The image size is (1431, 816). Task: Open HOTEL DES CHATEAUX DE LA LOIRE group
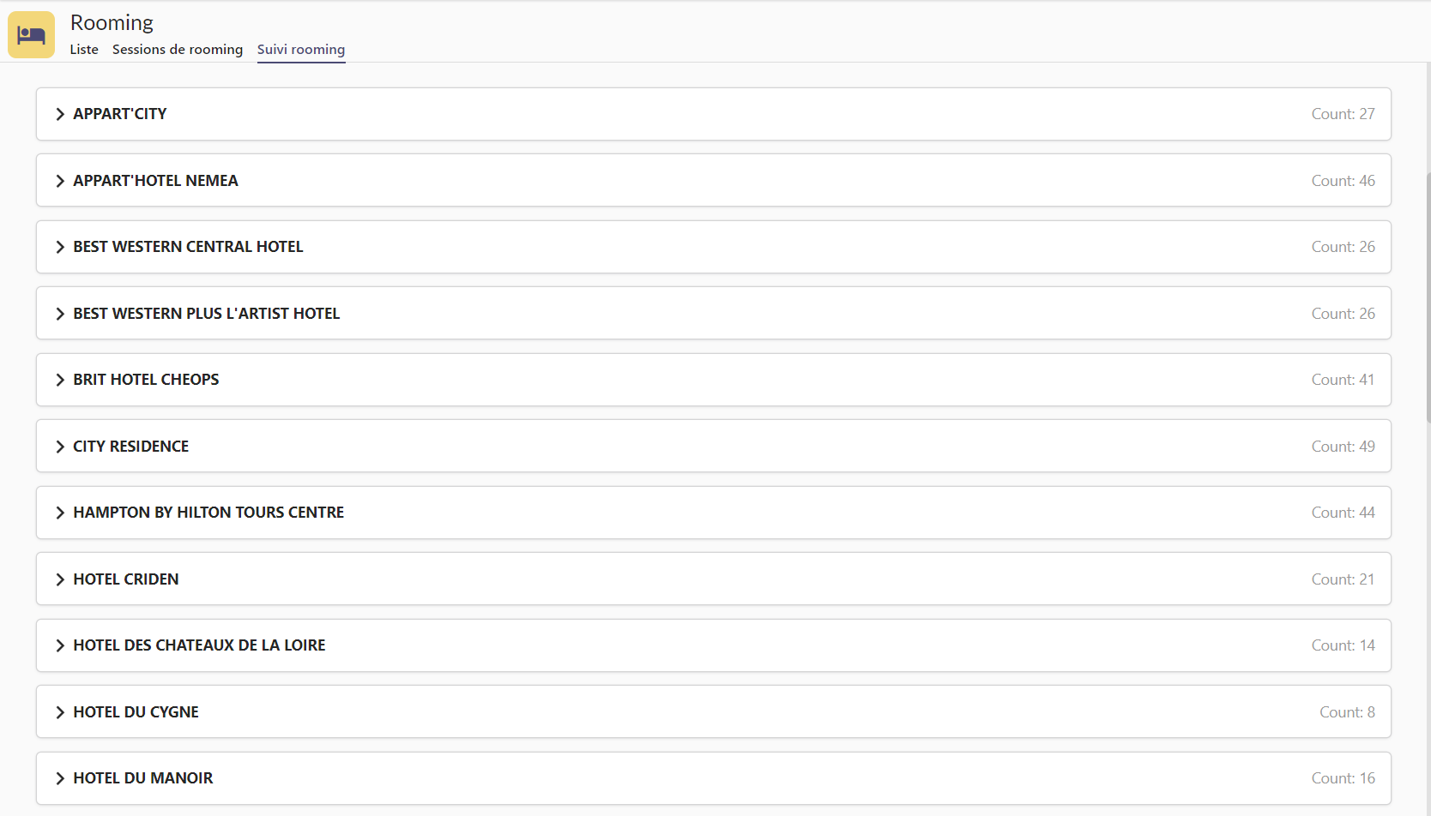point(199,645)
